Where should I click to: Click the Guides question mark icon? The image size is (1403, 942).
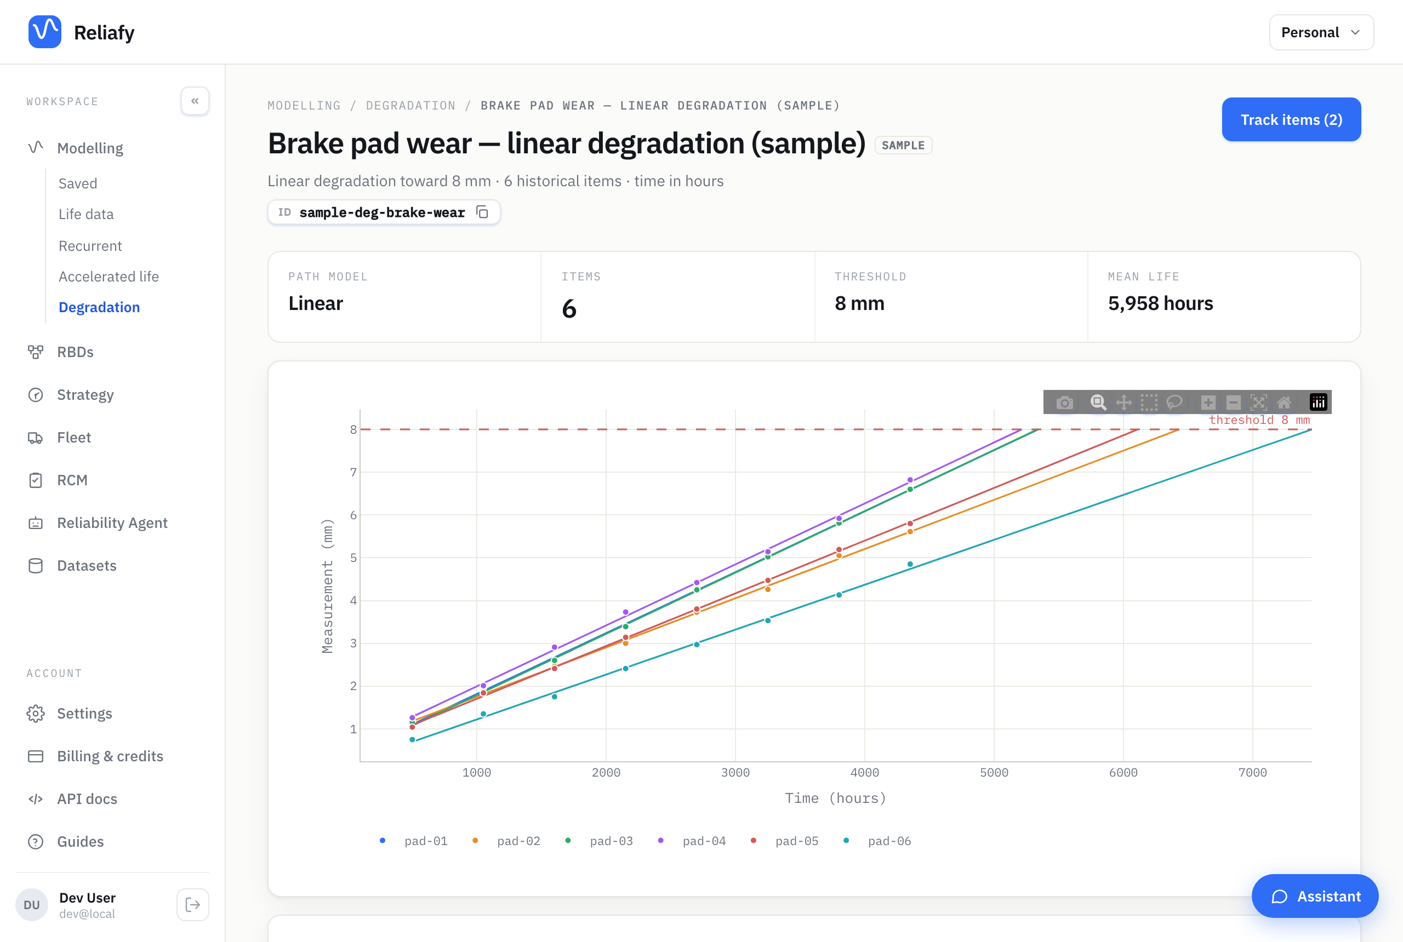pyautogui.click(x=36, y=841)
